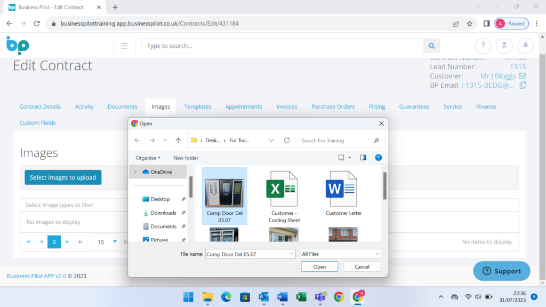The width and height of the screenshot is (546, 307).
Task: Click the Business Pilot search magnifier button
Action: (432, 46)
